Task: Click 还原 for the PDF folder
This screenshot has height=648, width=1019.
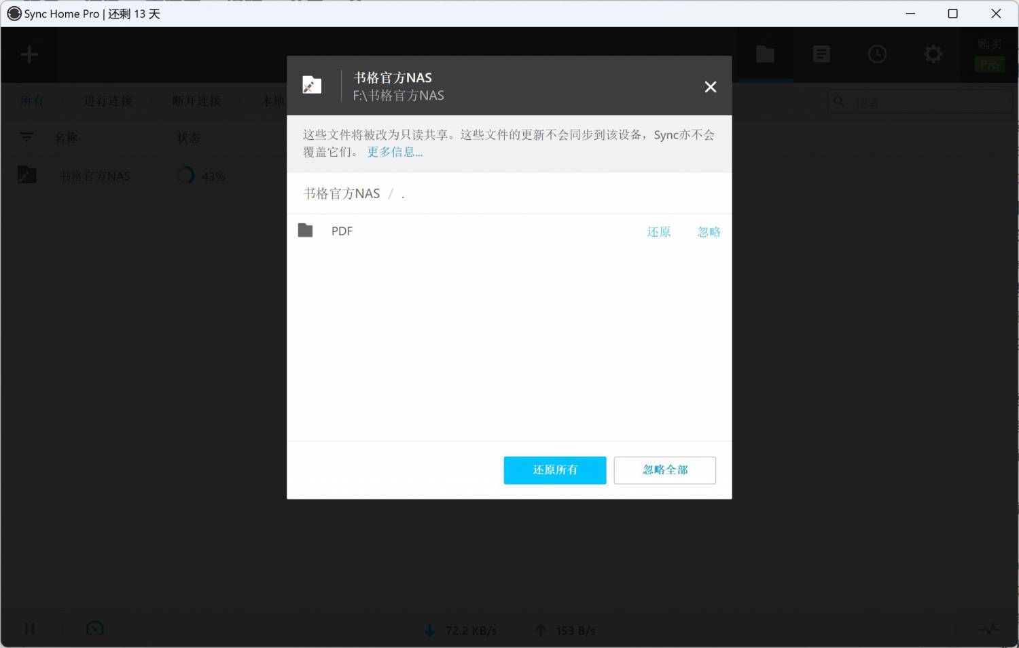Action: click(x=658, y=232)
